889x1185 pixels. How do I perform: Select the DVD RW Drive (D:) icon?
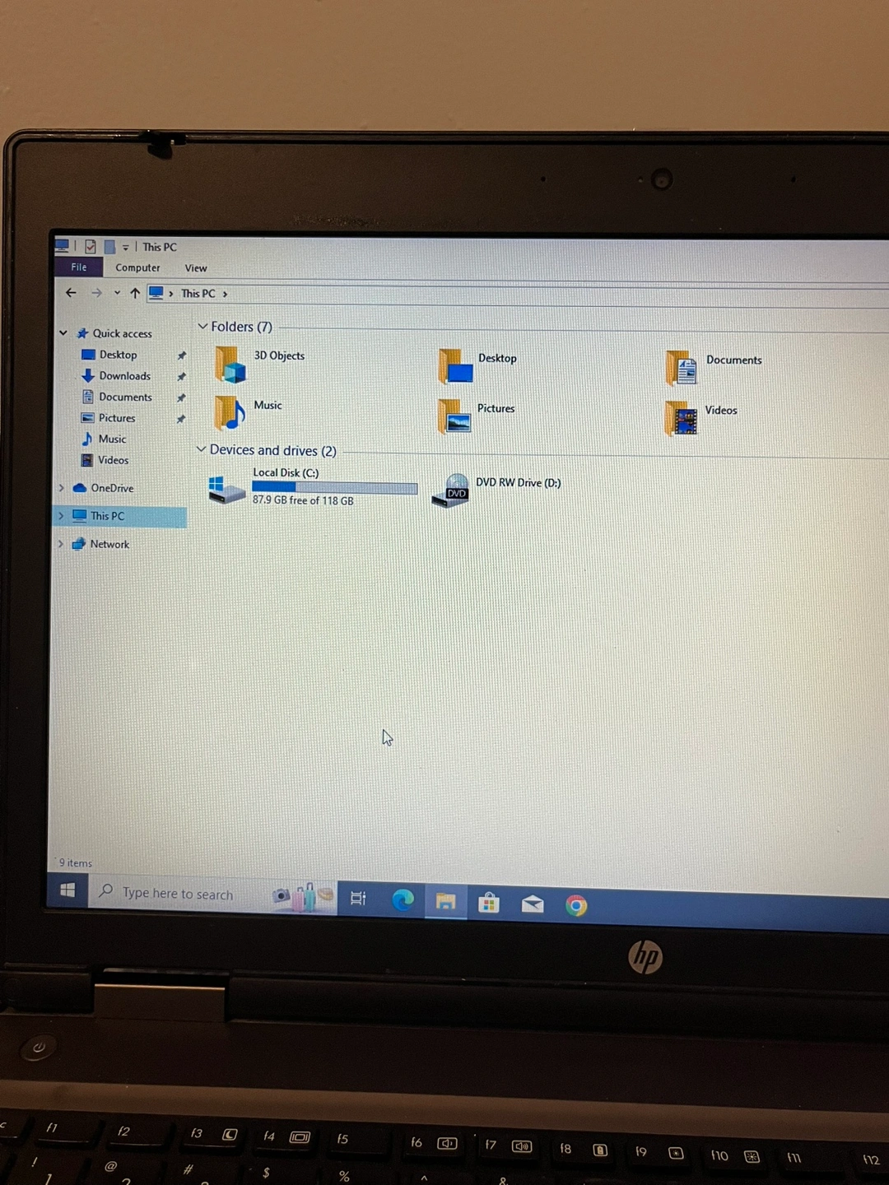(450, 490)
